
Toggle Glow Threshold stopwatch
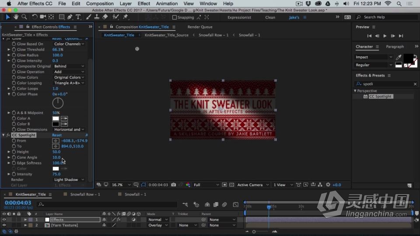[x=14, y=49]
